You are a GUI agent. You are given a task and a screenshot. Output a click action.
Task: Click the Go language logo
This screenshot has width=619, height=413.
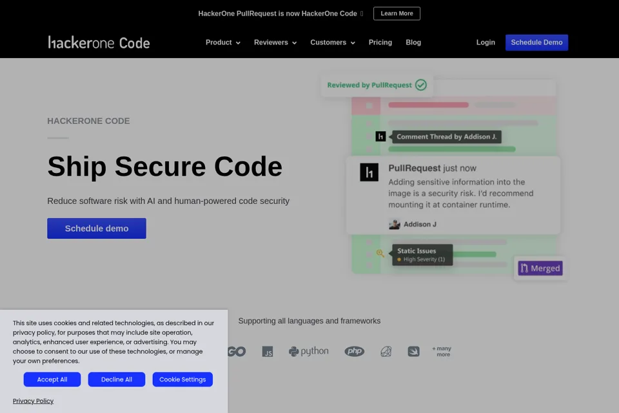[x=237, y=351]
